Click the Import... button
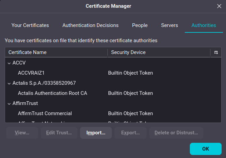The image size is (226, 158). [x=96, y=133]
